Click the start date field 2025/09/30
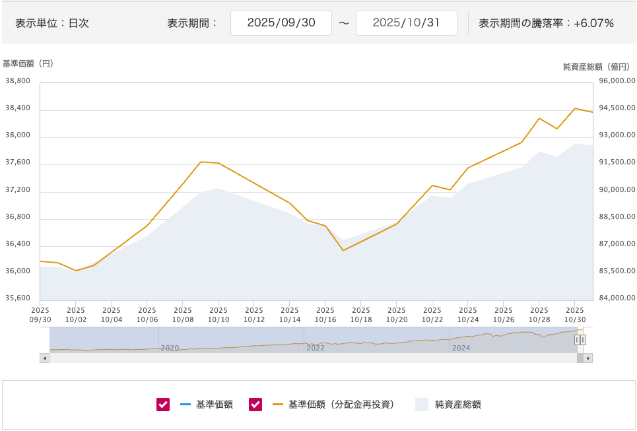 [x=281, y=22]
